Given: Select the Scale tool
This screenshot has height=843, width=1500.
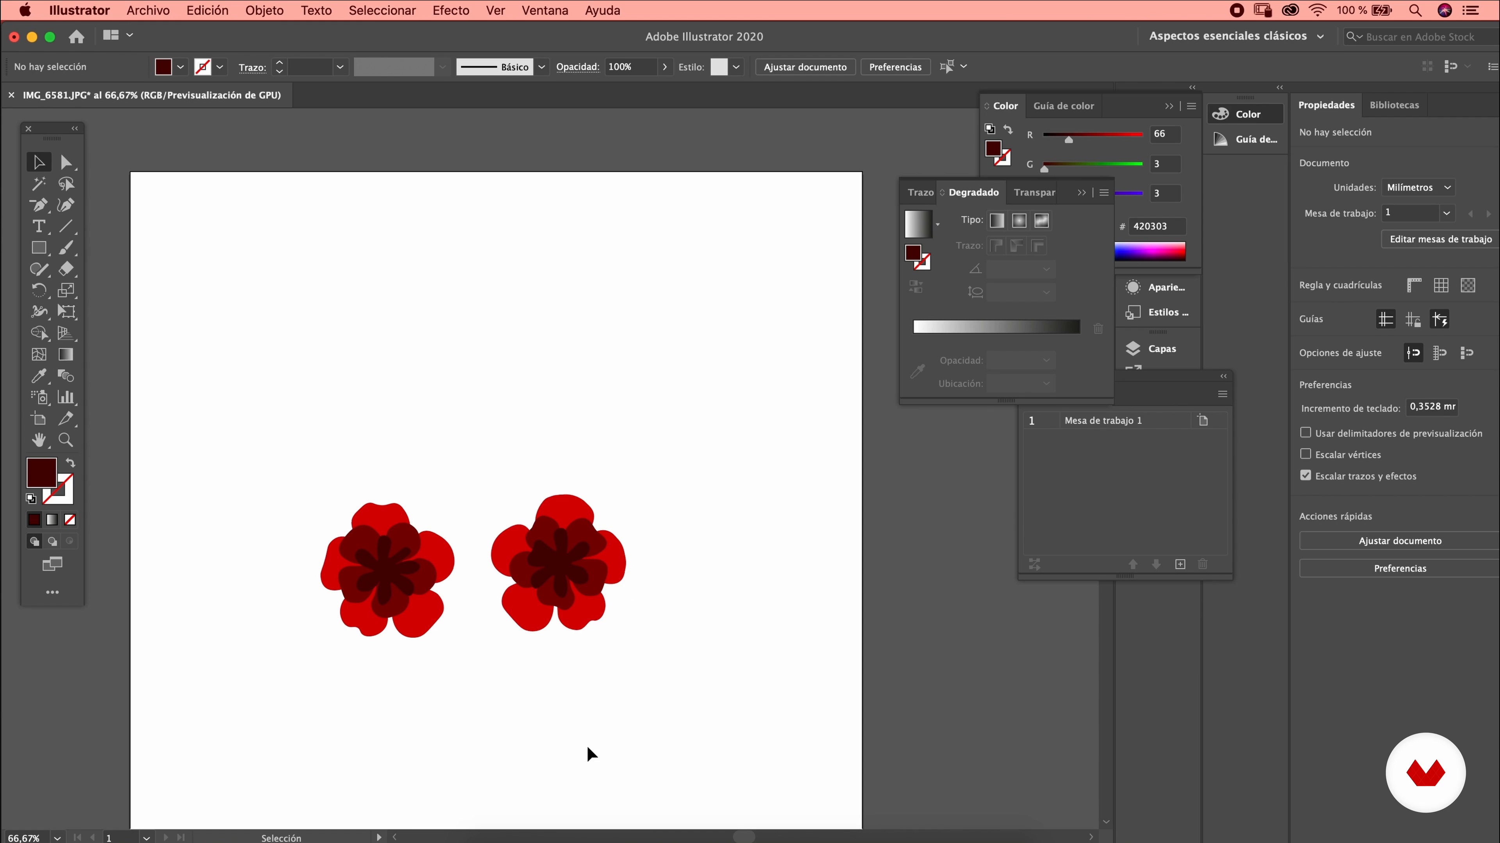Looking at the screenshot, I should point(66,290).
